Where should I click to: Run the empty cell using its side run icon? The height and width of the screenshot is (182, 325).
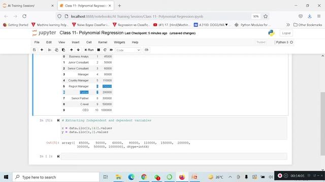58,156
